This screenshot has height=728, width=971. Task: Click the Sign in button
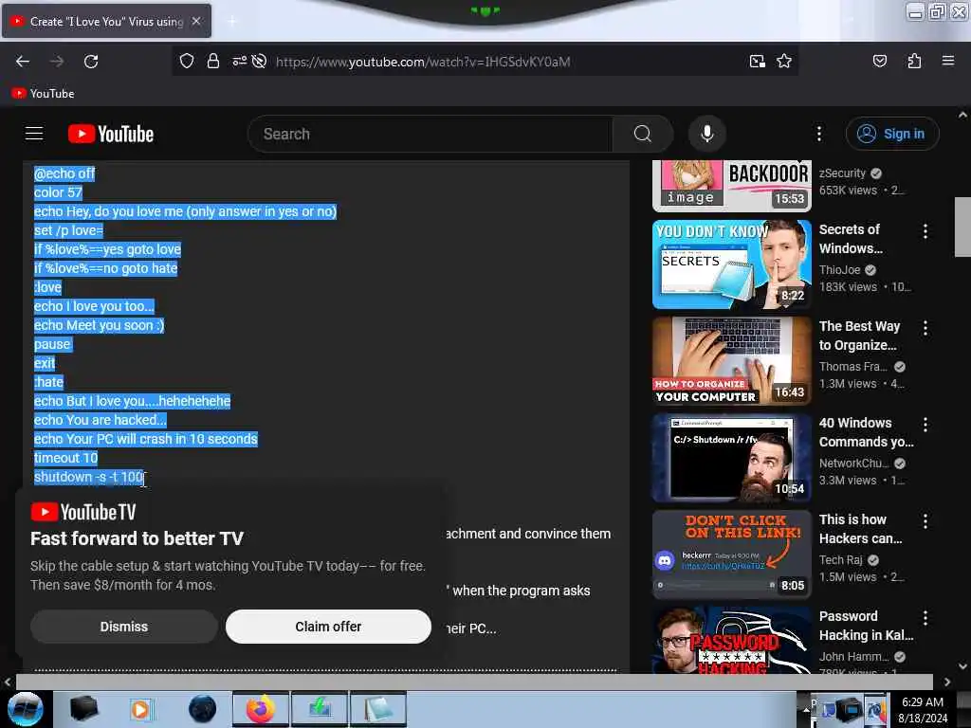pos(892,134)
